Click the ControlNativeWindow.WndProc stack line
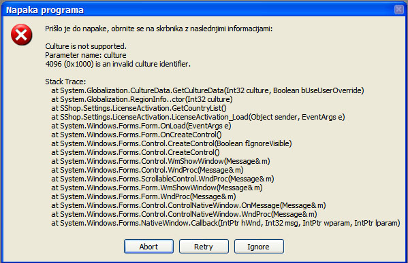The width and height of the screenshot is (408, 263). point(184,214)
